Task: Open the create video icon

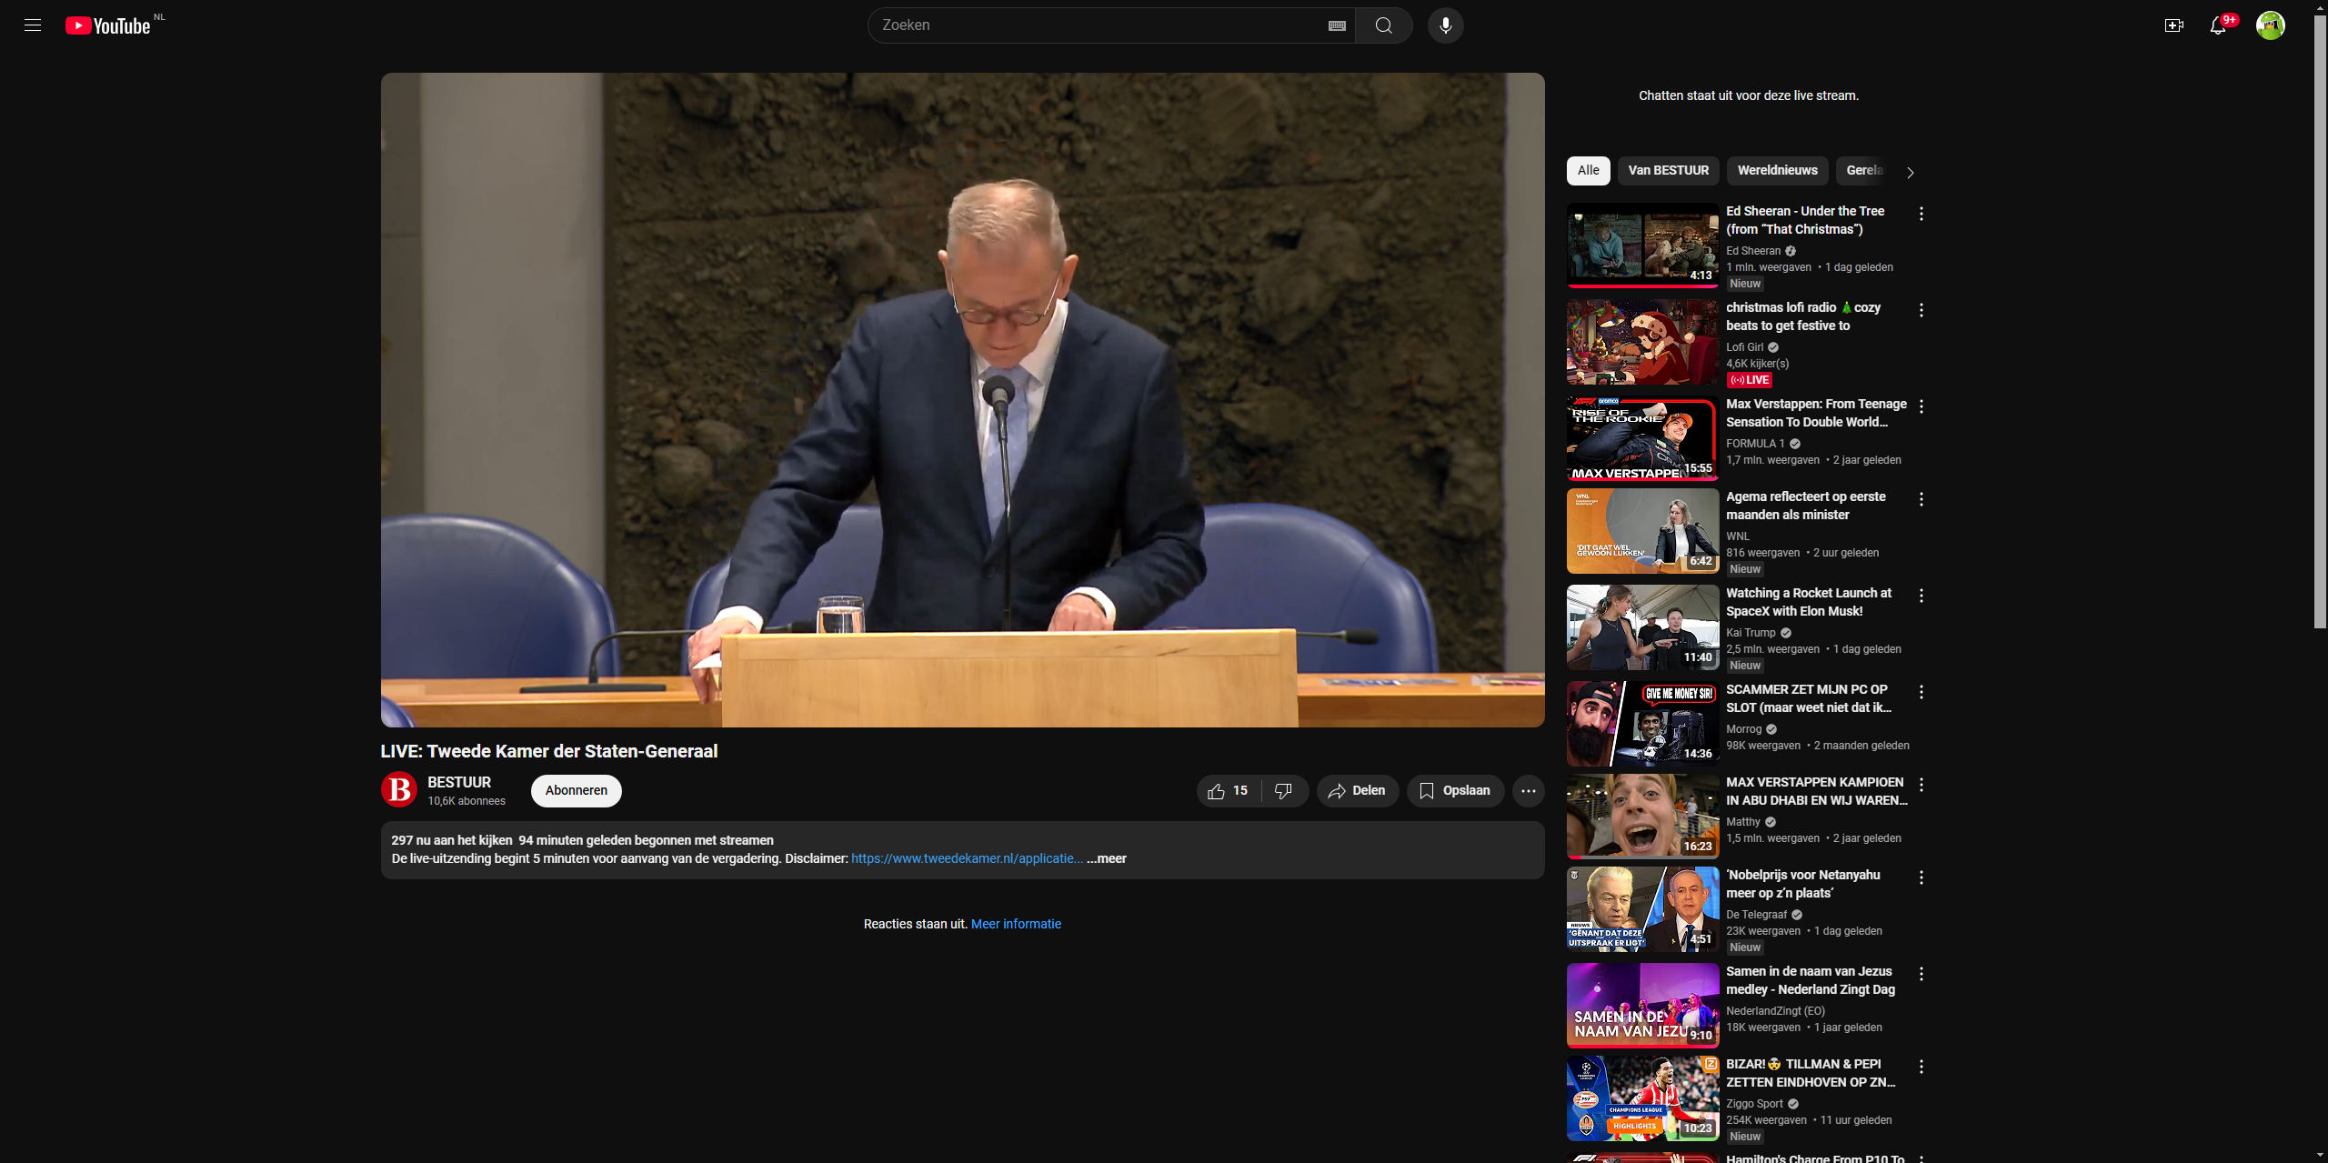Action: tap(2173, 25)
